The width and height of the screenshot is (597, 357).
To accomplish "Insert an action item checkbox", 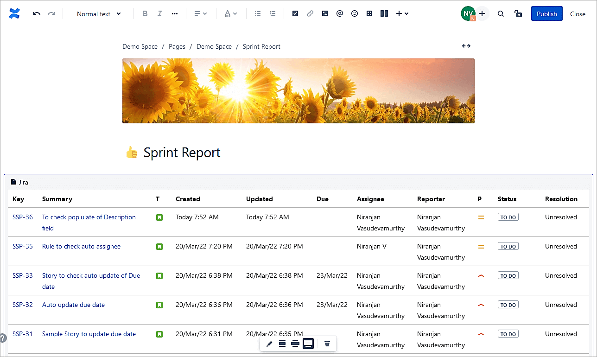I will pos(295,14).
